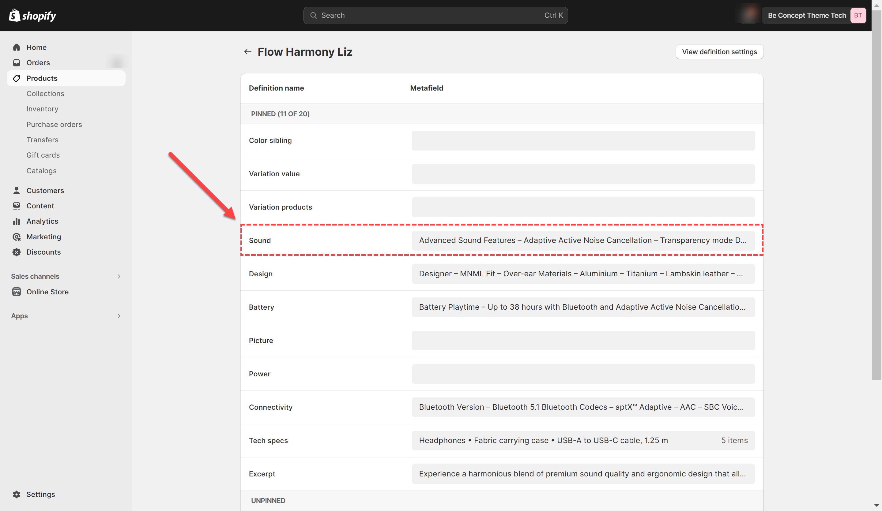Click the Content icon in sidebar
Image resolution: width=882 pixels, height=511 pixels.
coord(17,206)
